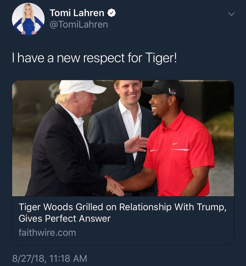This screenshot has width=246, height=266.
Task: Click the "11:18 AM" time stamp
Action: click(68, 258)
